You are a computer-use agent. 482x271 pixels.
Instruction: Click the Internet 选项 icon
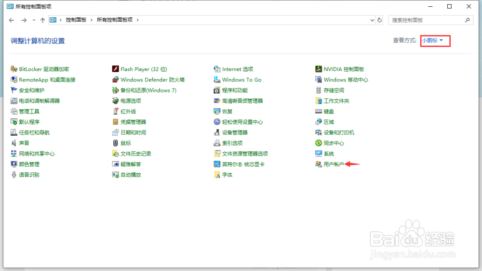(217, 69)
